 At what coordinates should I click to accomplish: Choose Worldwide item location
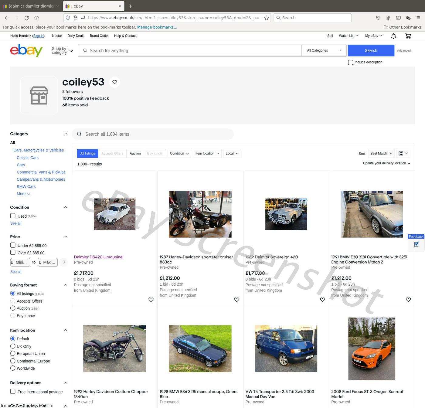coord(13,368)
